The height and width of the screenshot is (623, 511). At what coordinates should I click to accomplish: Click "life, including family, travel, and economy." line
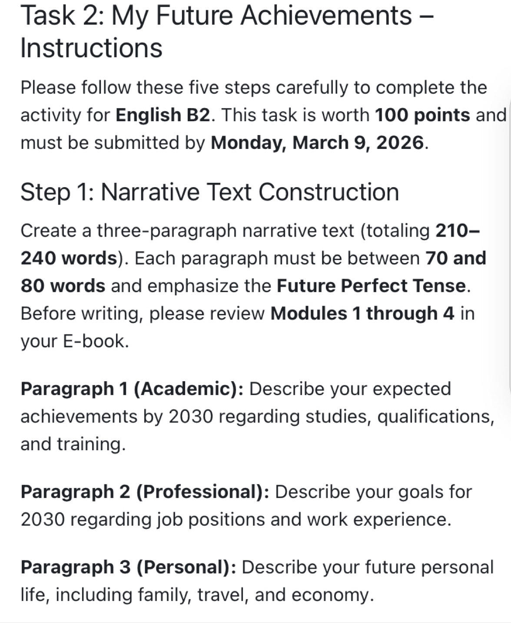pos(197,595)
